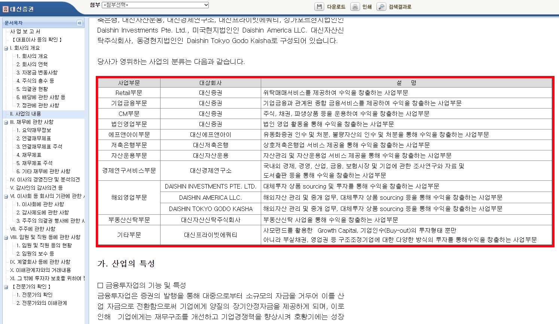The image size is (559, 324).
Task: Open 사업보고서 in the document tree
Action: (25, 31)
